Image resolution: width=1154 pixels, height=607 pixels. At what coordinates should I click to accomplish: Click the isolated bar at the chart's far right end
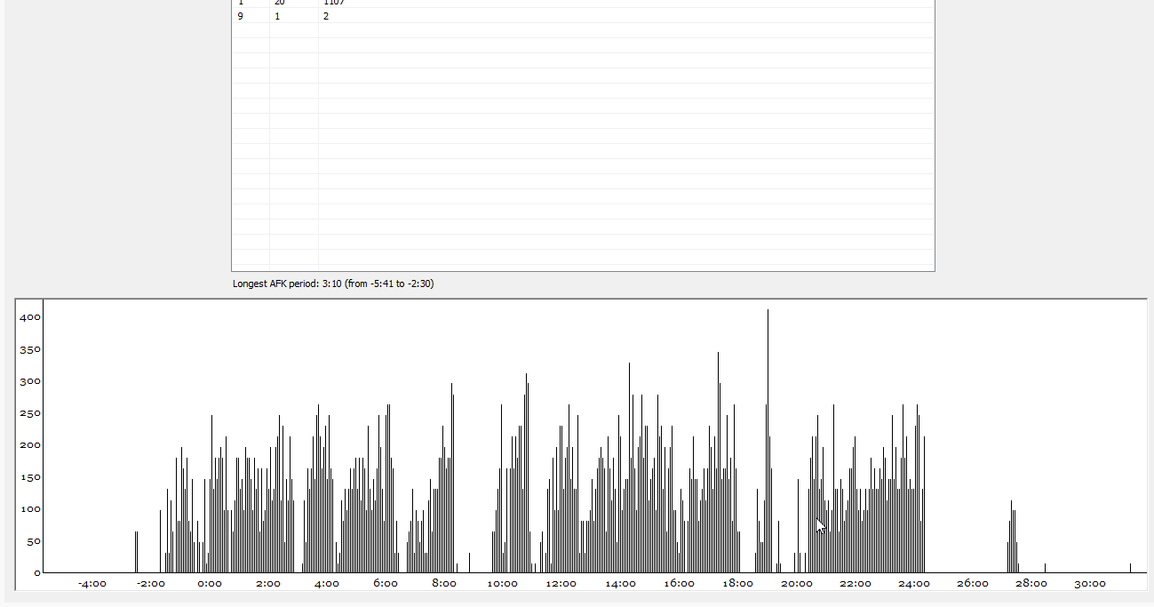coord(1130,568)
